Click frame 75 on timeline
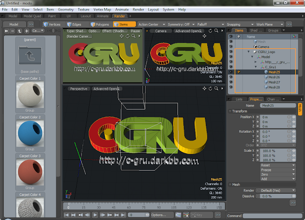Screen dimensions: 305x220 coord(144,207)
